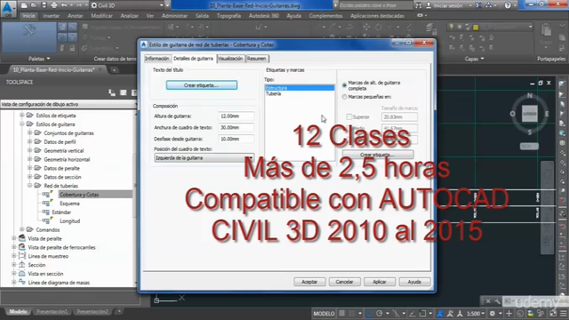This screenshot has height=320, width=569.
Task: Click the sign-in user icon
Action: click(x=429, y=5)
